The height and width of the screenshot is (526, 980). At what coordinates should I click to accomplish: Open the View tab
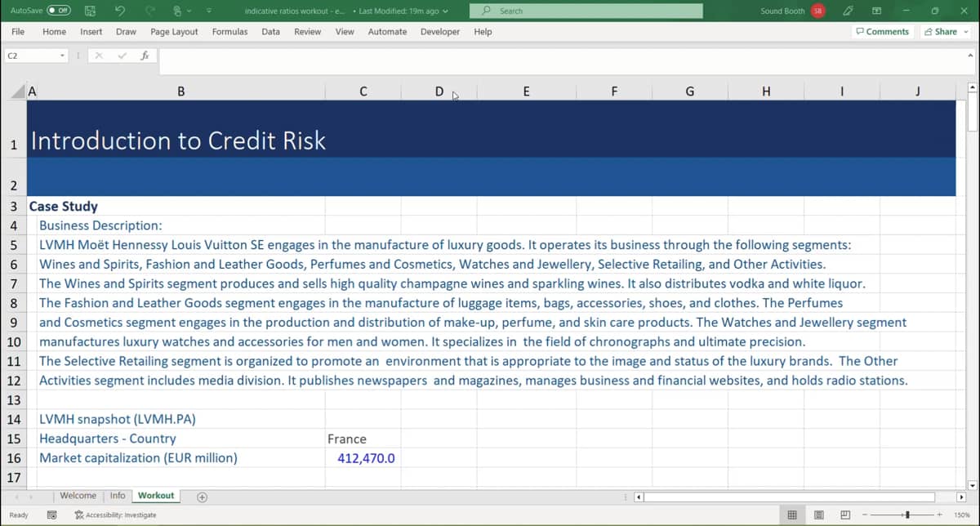[345, 32]
